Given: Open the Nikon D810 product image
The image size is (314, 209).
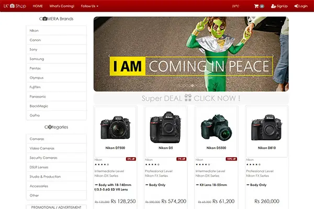Looking at the screenshot, I should (267, 127).
